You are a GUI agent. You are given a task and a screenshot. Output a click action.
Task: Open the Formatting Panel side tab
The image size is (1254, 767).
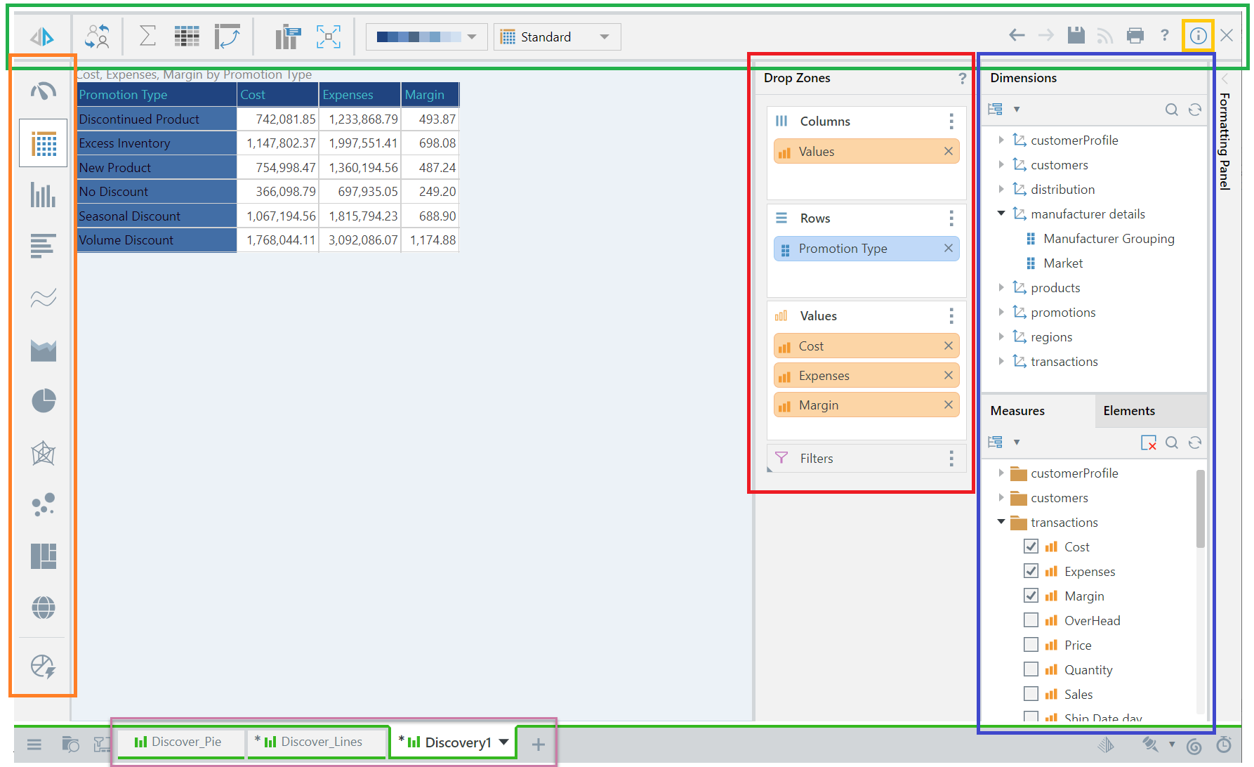click(x=1225, y=140)
